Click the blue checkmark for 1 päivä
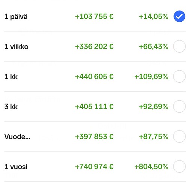 (x=179, y=16)
